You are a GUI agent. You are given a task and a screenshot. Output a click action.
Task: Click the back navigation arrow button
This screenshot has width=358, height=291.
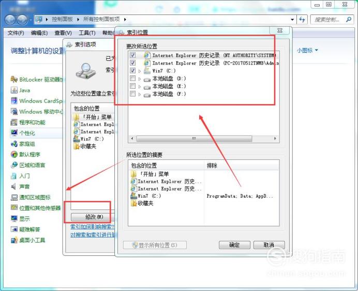(x=10, y=20)
